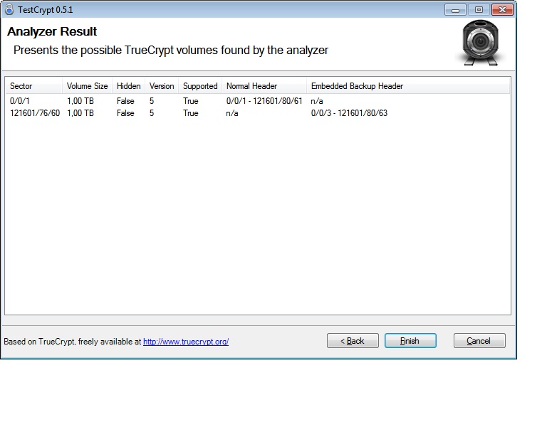Maximize the TestCrypt window
This screenshot has width=547, height=437.
(479, 10)
